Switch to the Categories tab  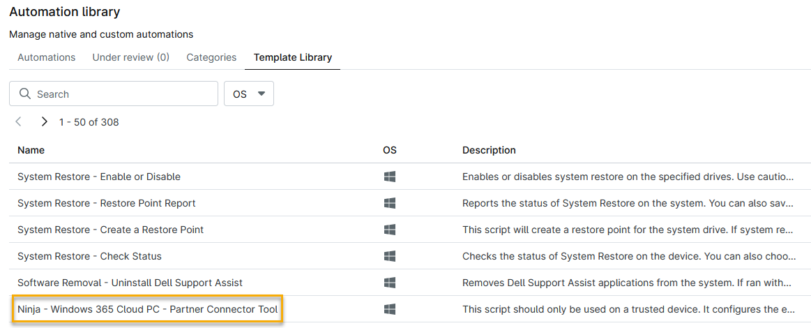tap(211, 57)
